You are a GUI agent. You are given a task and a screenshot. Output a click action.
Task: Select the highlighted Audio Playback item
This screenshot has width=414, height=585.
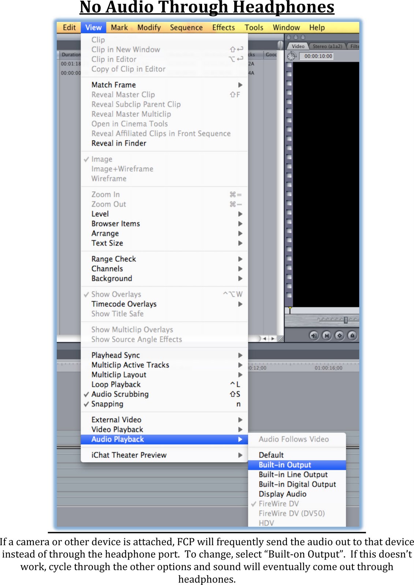click(x=164, y=439)
